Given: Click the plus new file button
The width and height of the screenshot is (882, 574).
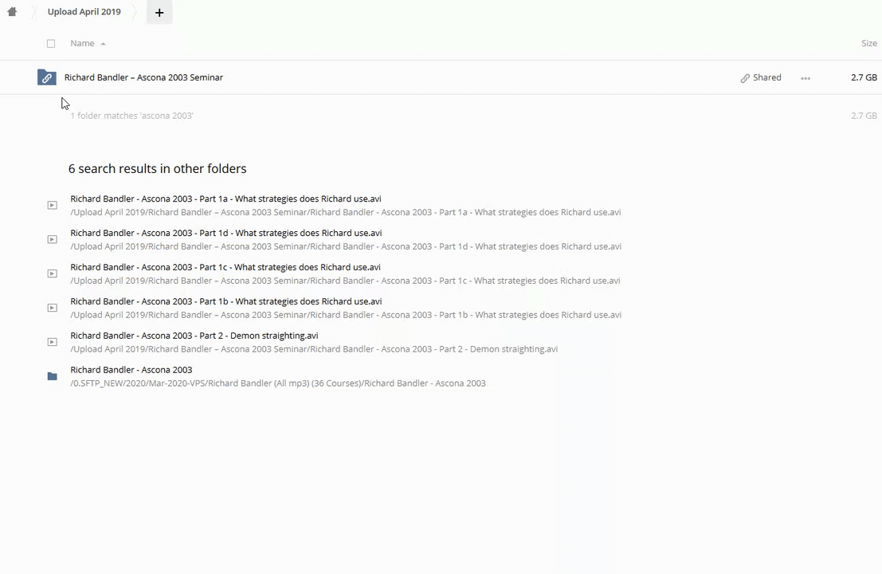Looking at the screenshot, I should click(x=159, y=13).
